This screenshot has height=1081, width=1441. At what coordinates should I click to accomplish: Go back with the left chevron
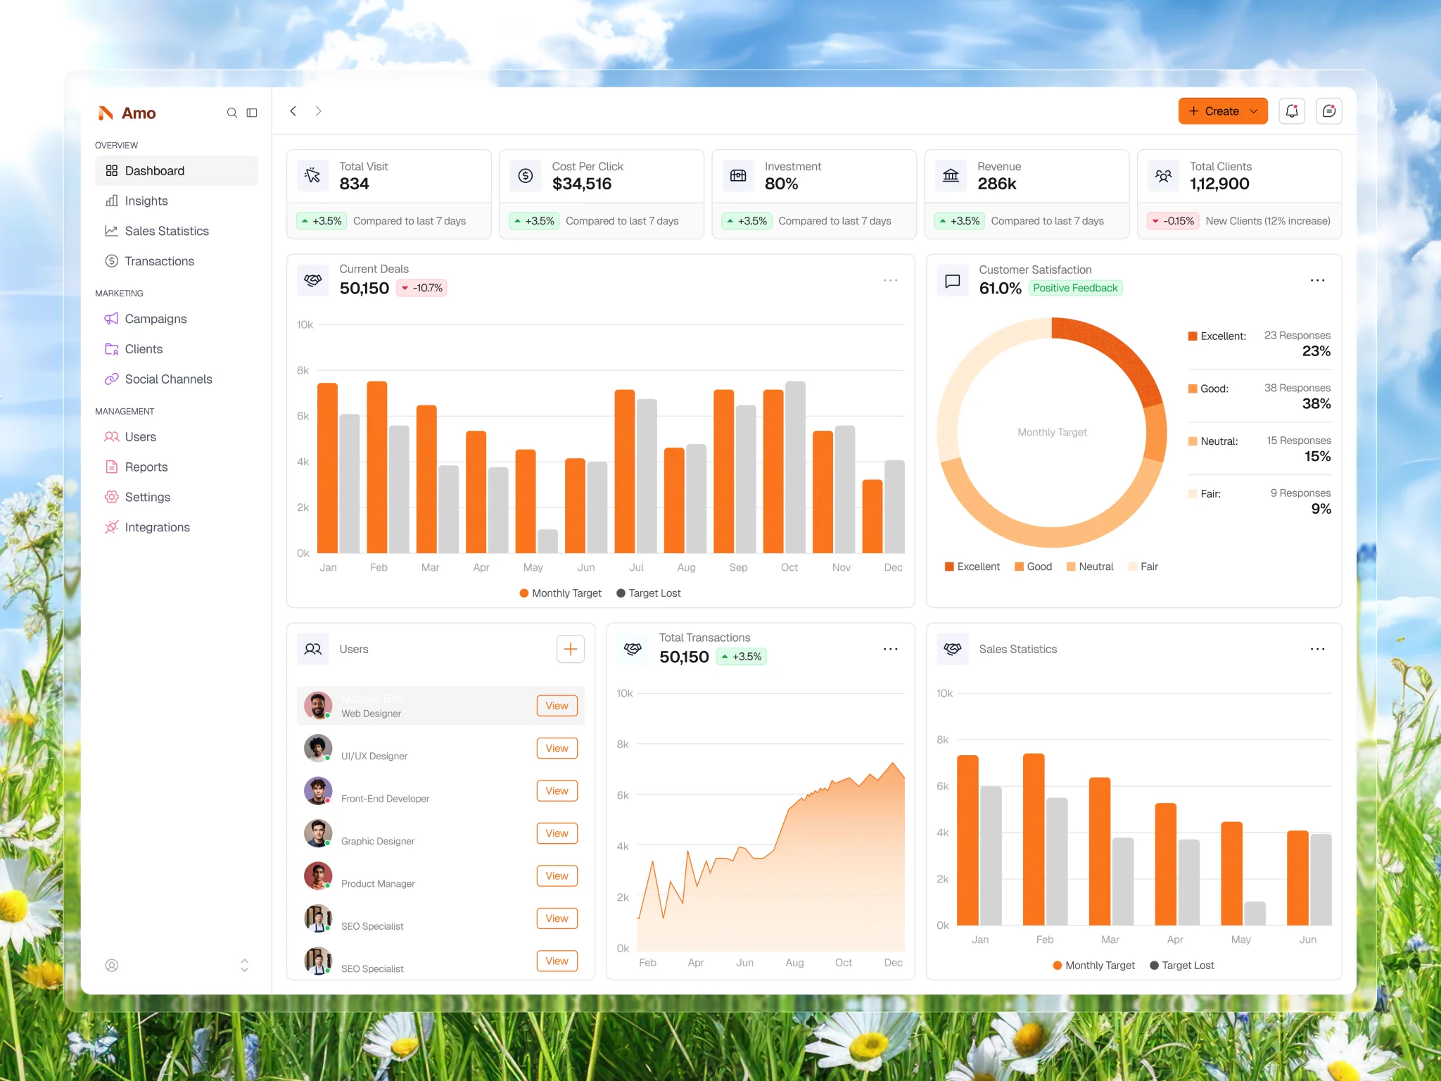click(x=293, y=111)
